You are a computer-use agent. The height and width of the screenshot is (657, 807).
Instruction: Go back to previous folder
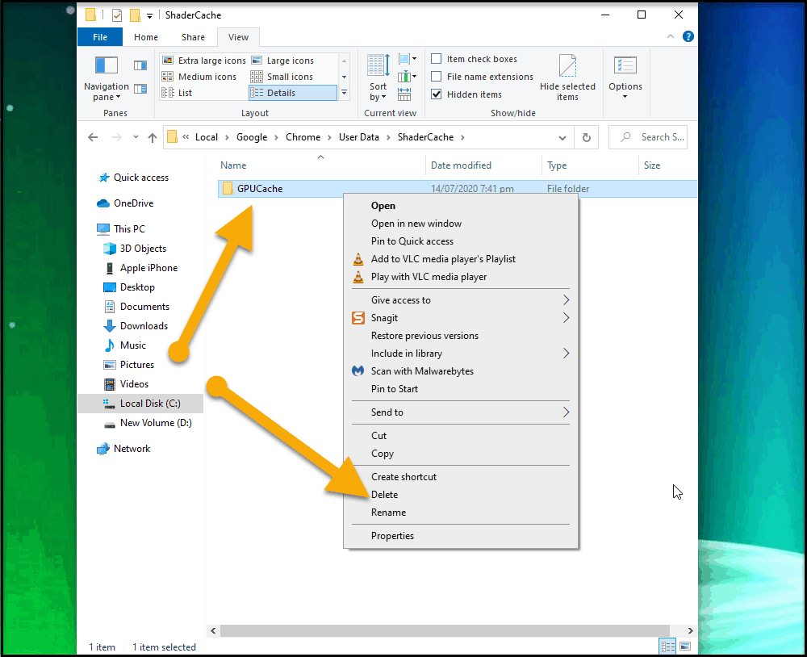tap(93, 137)
